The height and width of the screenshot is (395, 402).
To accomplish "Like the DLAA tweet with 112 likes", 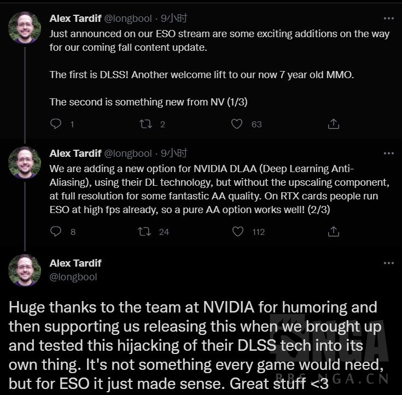I will coord(237,232).
